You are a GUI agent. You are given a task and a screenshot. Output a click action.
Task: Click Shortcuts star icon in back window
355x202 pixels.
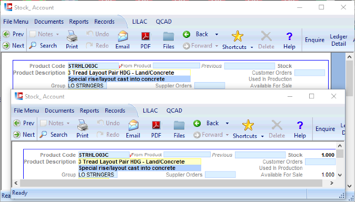[x=238, y=36]
